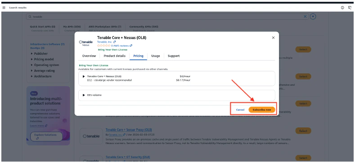Click Cancel in the dialog
Screen dimensions: 355x162
point(240,110)
